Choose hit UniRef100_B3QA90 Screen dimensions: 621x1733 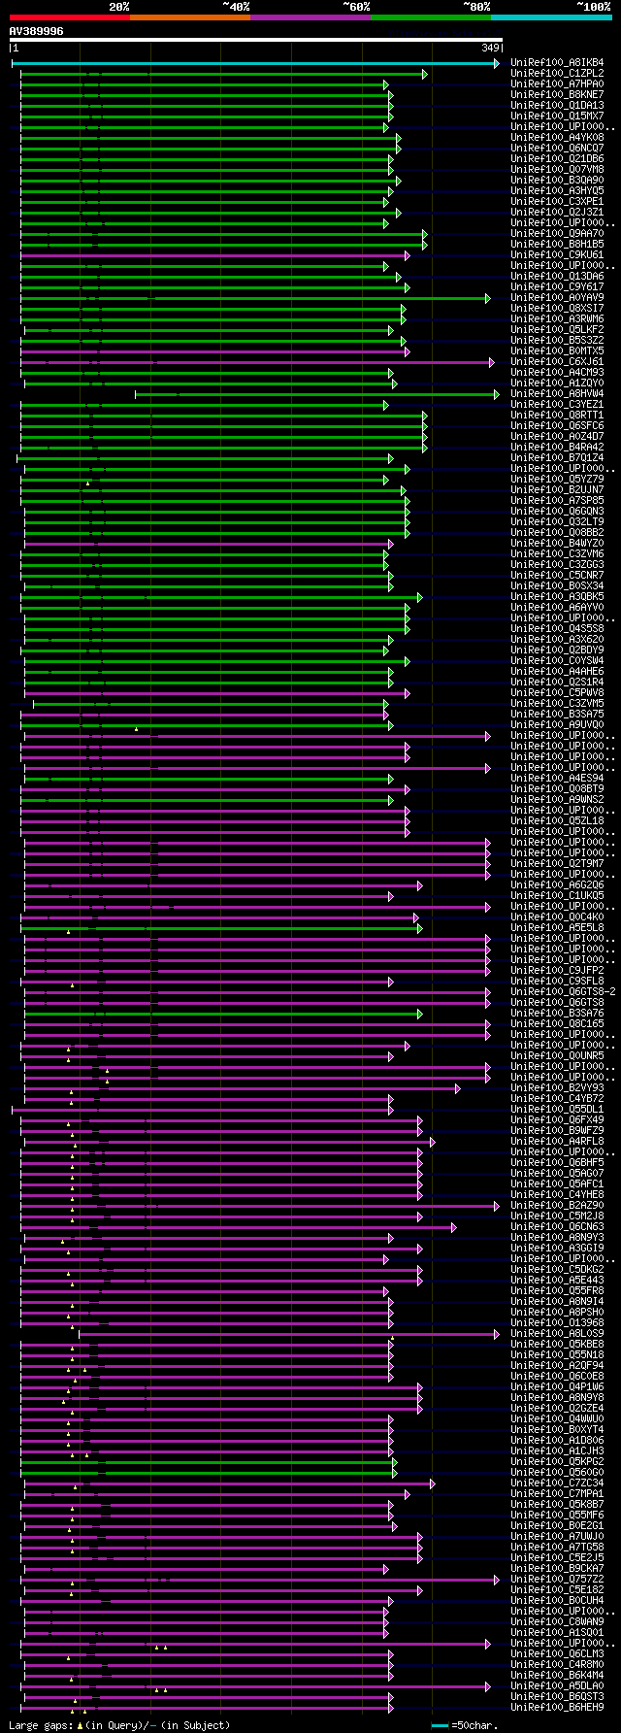click(x=558, y=181)
